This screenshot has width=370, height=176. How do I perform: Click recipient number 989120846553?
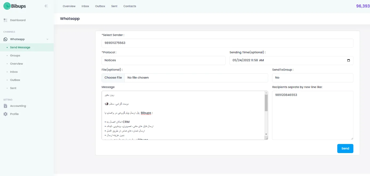click(x=286, y=95)
